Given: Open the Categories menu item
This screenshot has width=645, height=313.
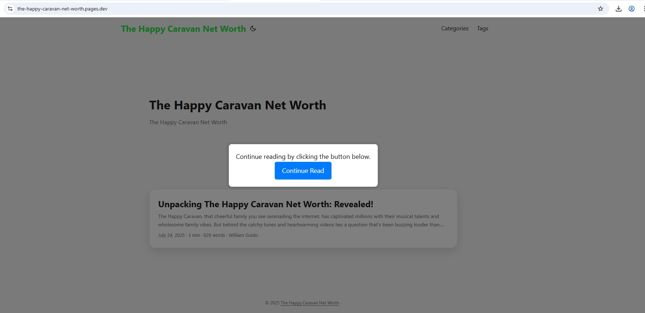Looking at the screenshot, I should point(454,29).
